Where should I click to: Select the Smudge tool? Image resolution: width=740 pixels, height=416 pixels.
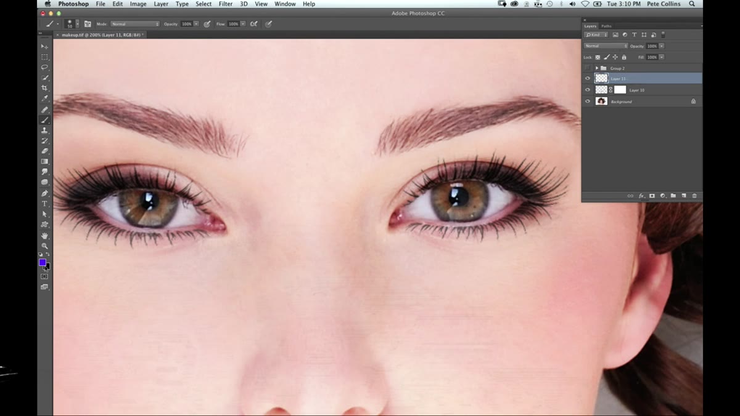click(x=44, y=172)
